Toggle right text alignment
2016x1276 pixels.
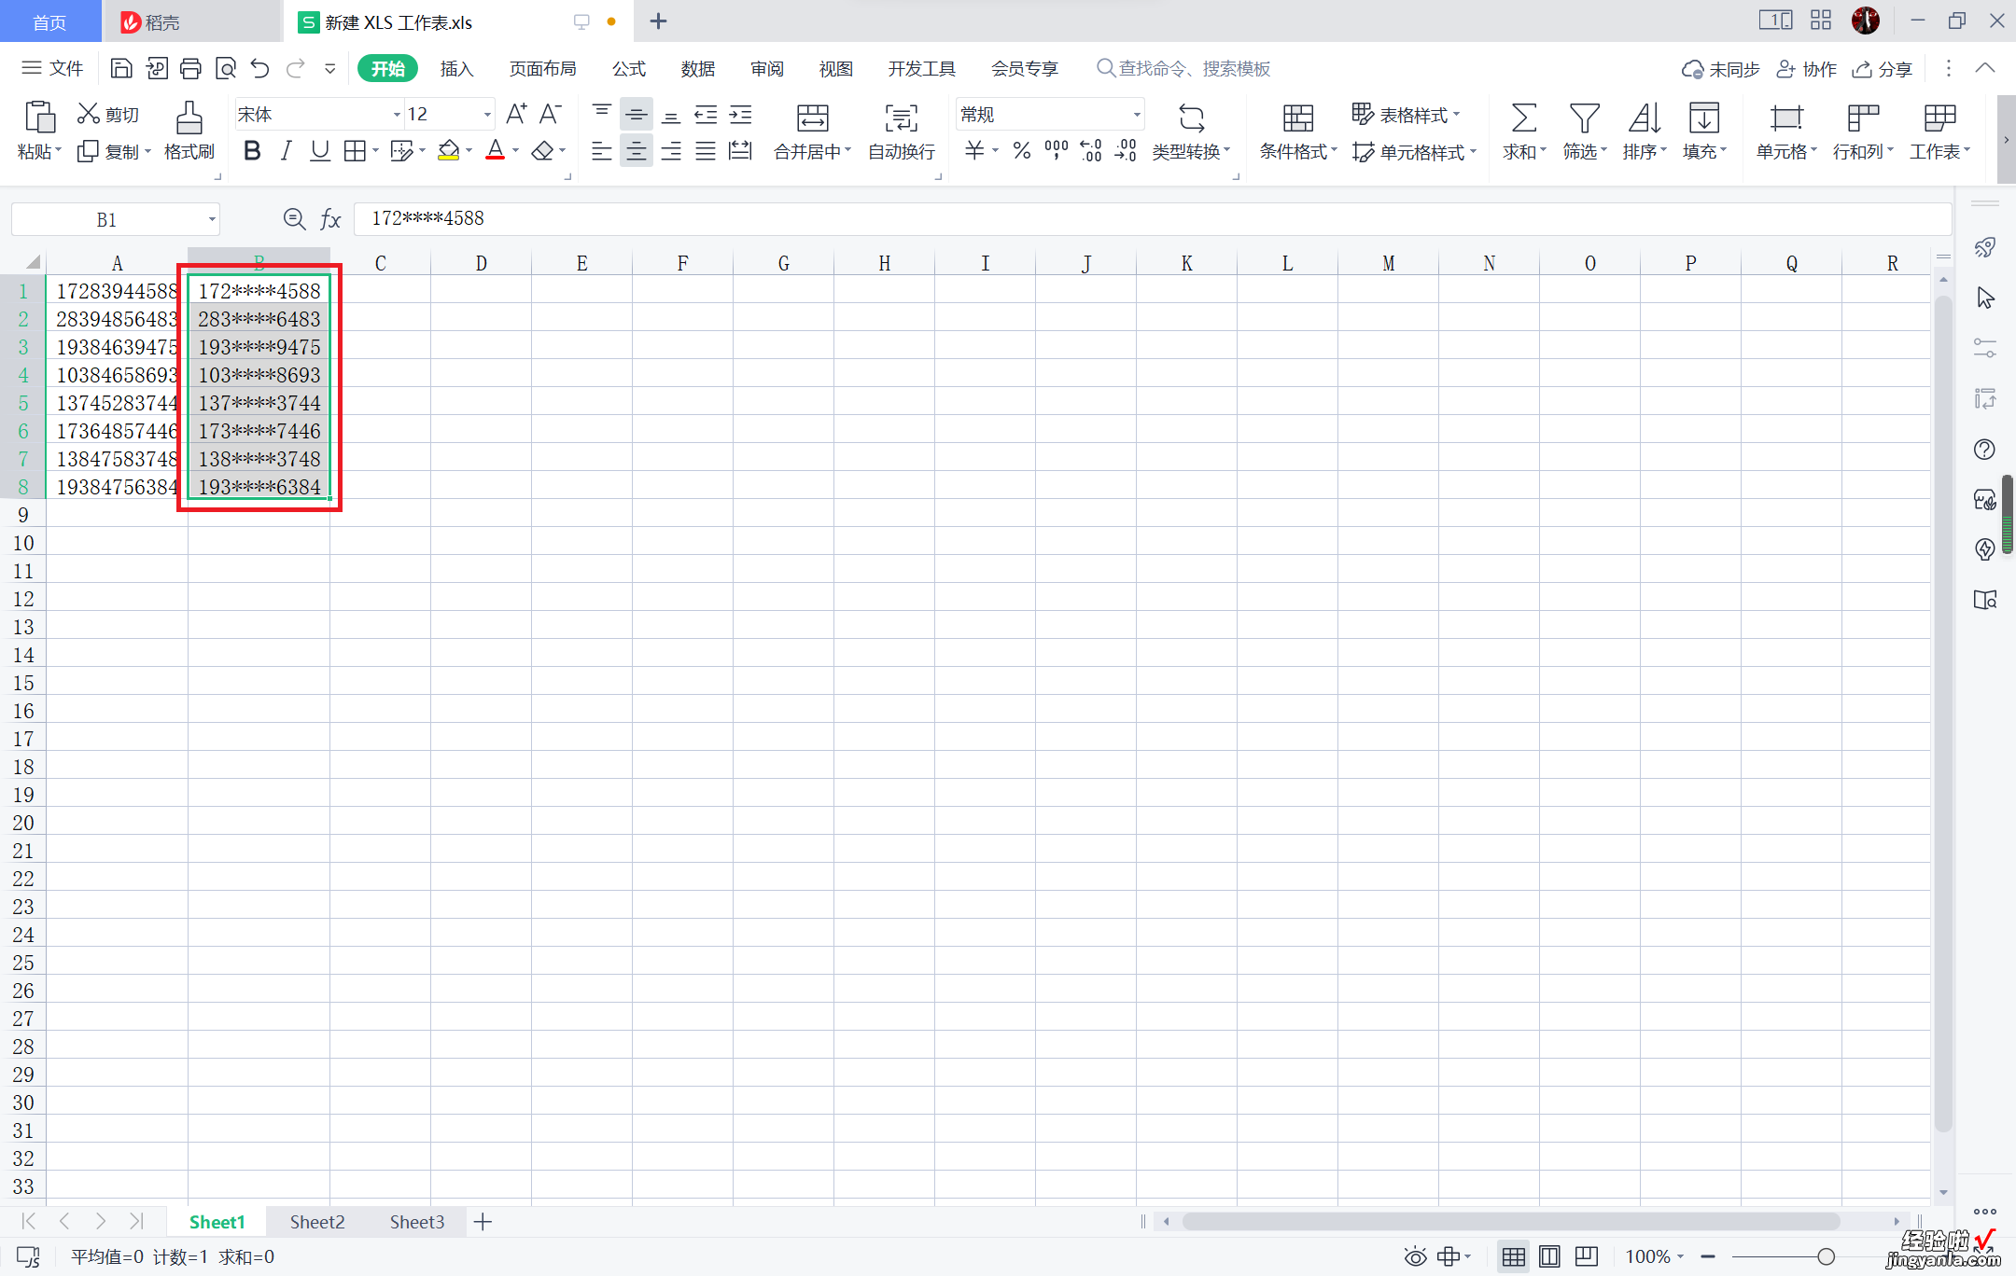(x=671, y=150)
